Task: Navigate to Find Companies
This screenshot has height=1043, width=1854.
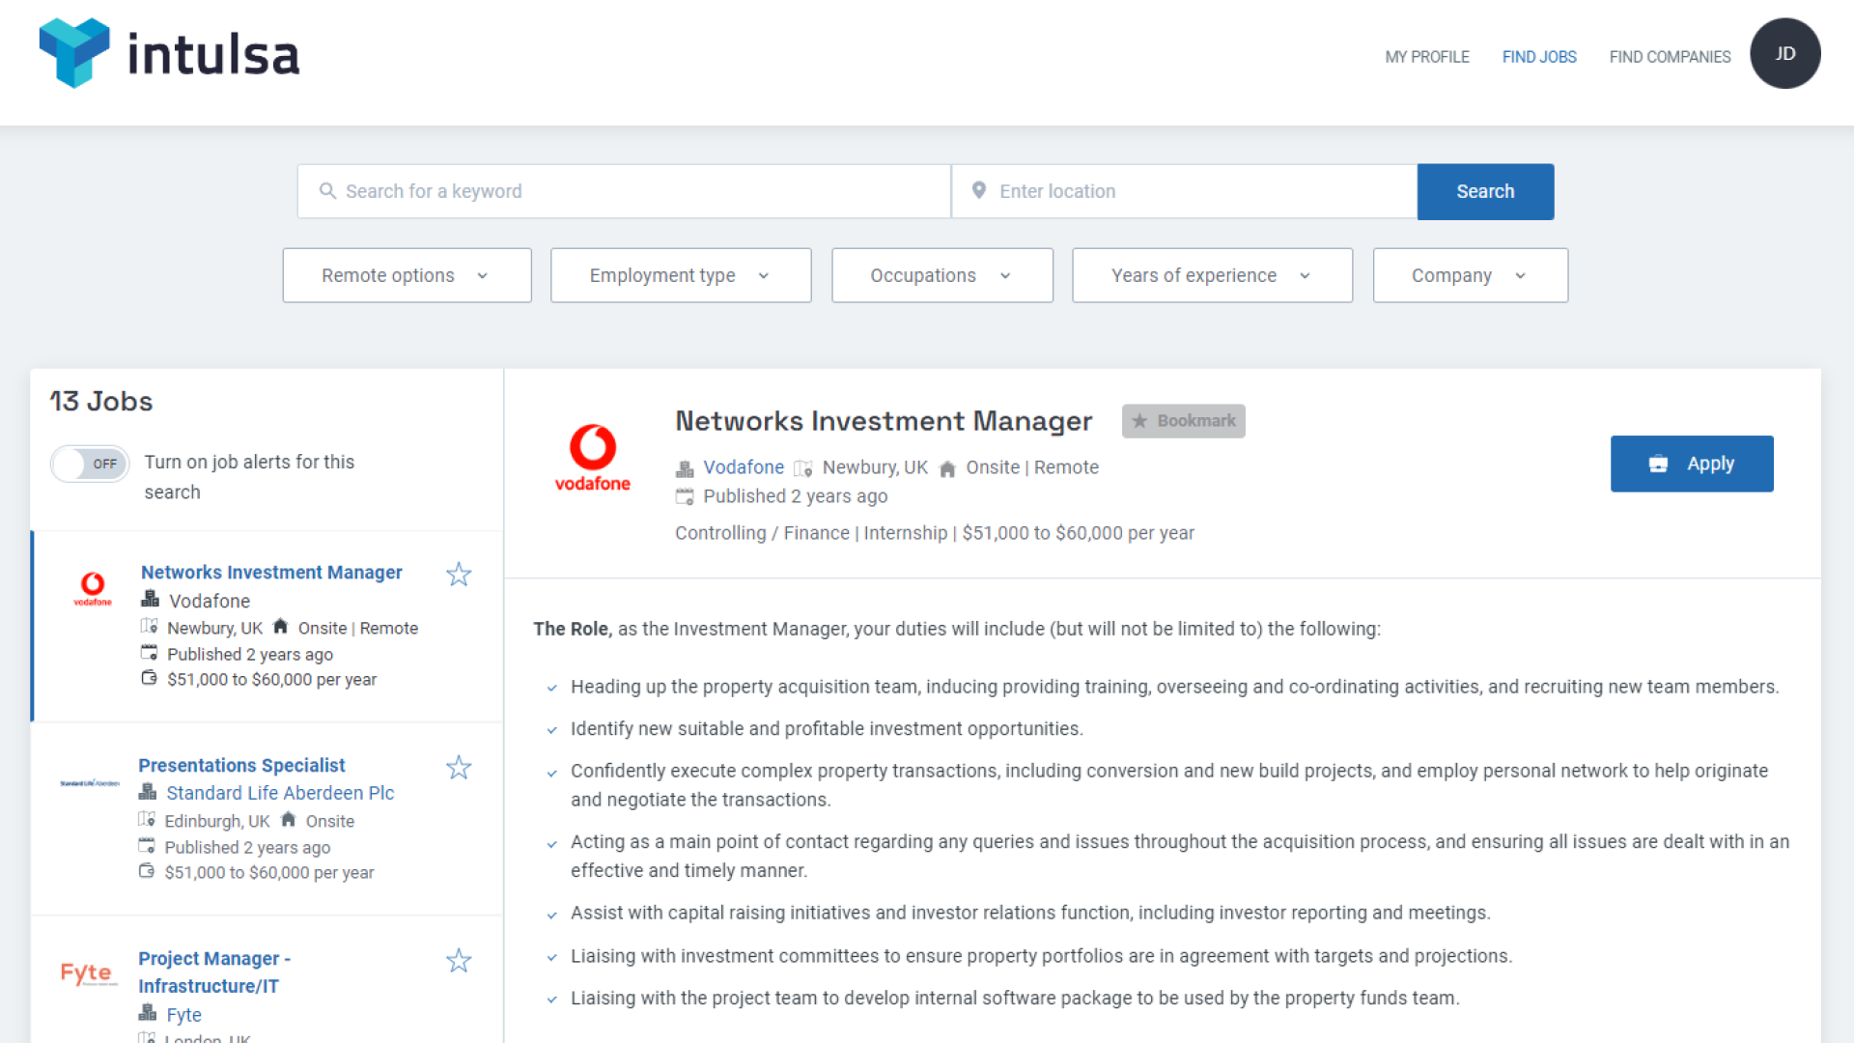Action: point(1669,57)
